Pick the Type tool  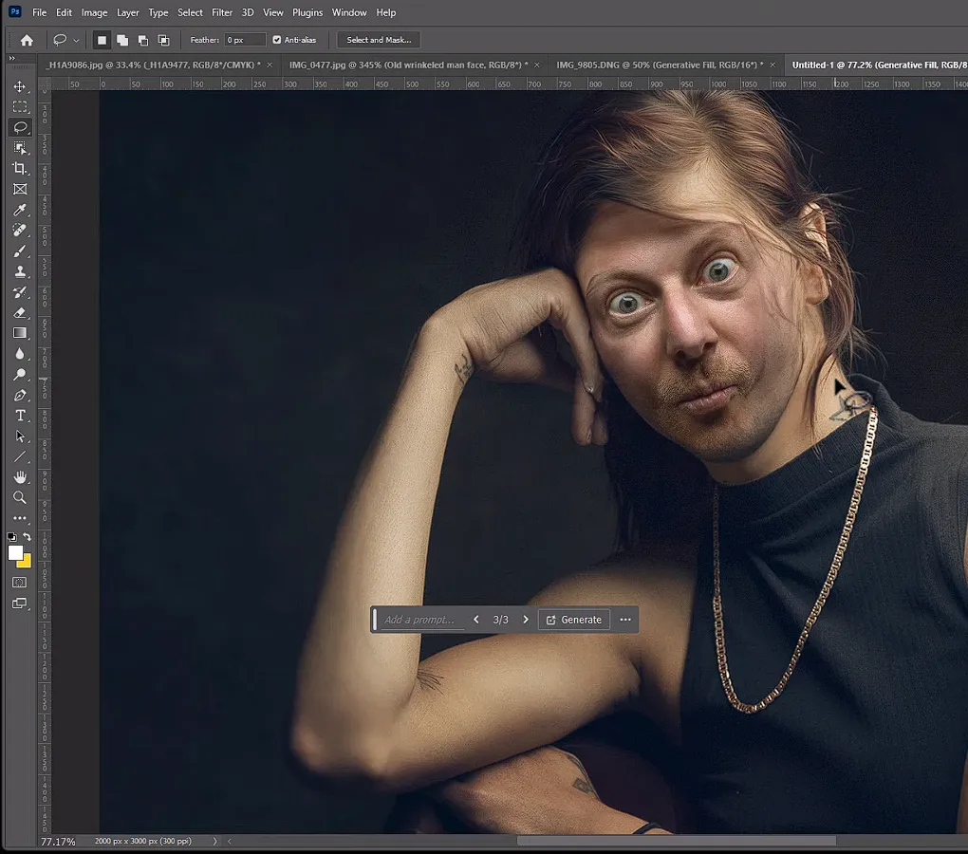pyautogui.click(x=20, y=416)
